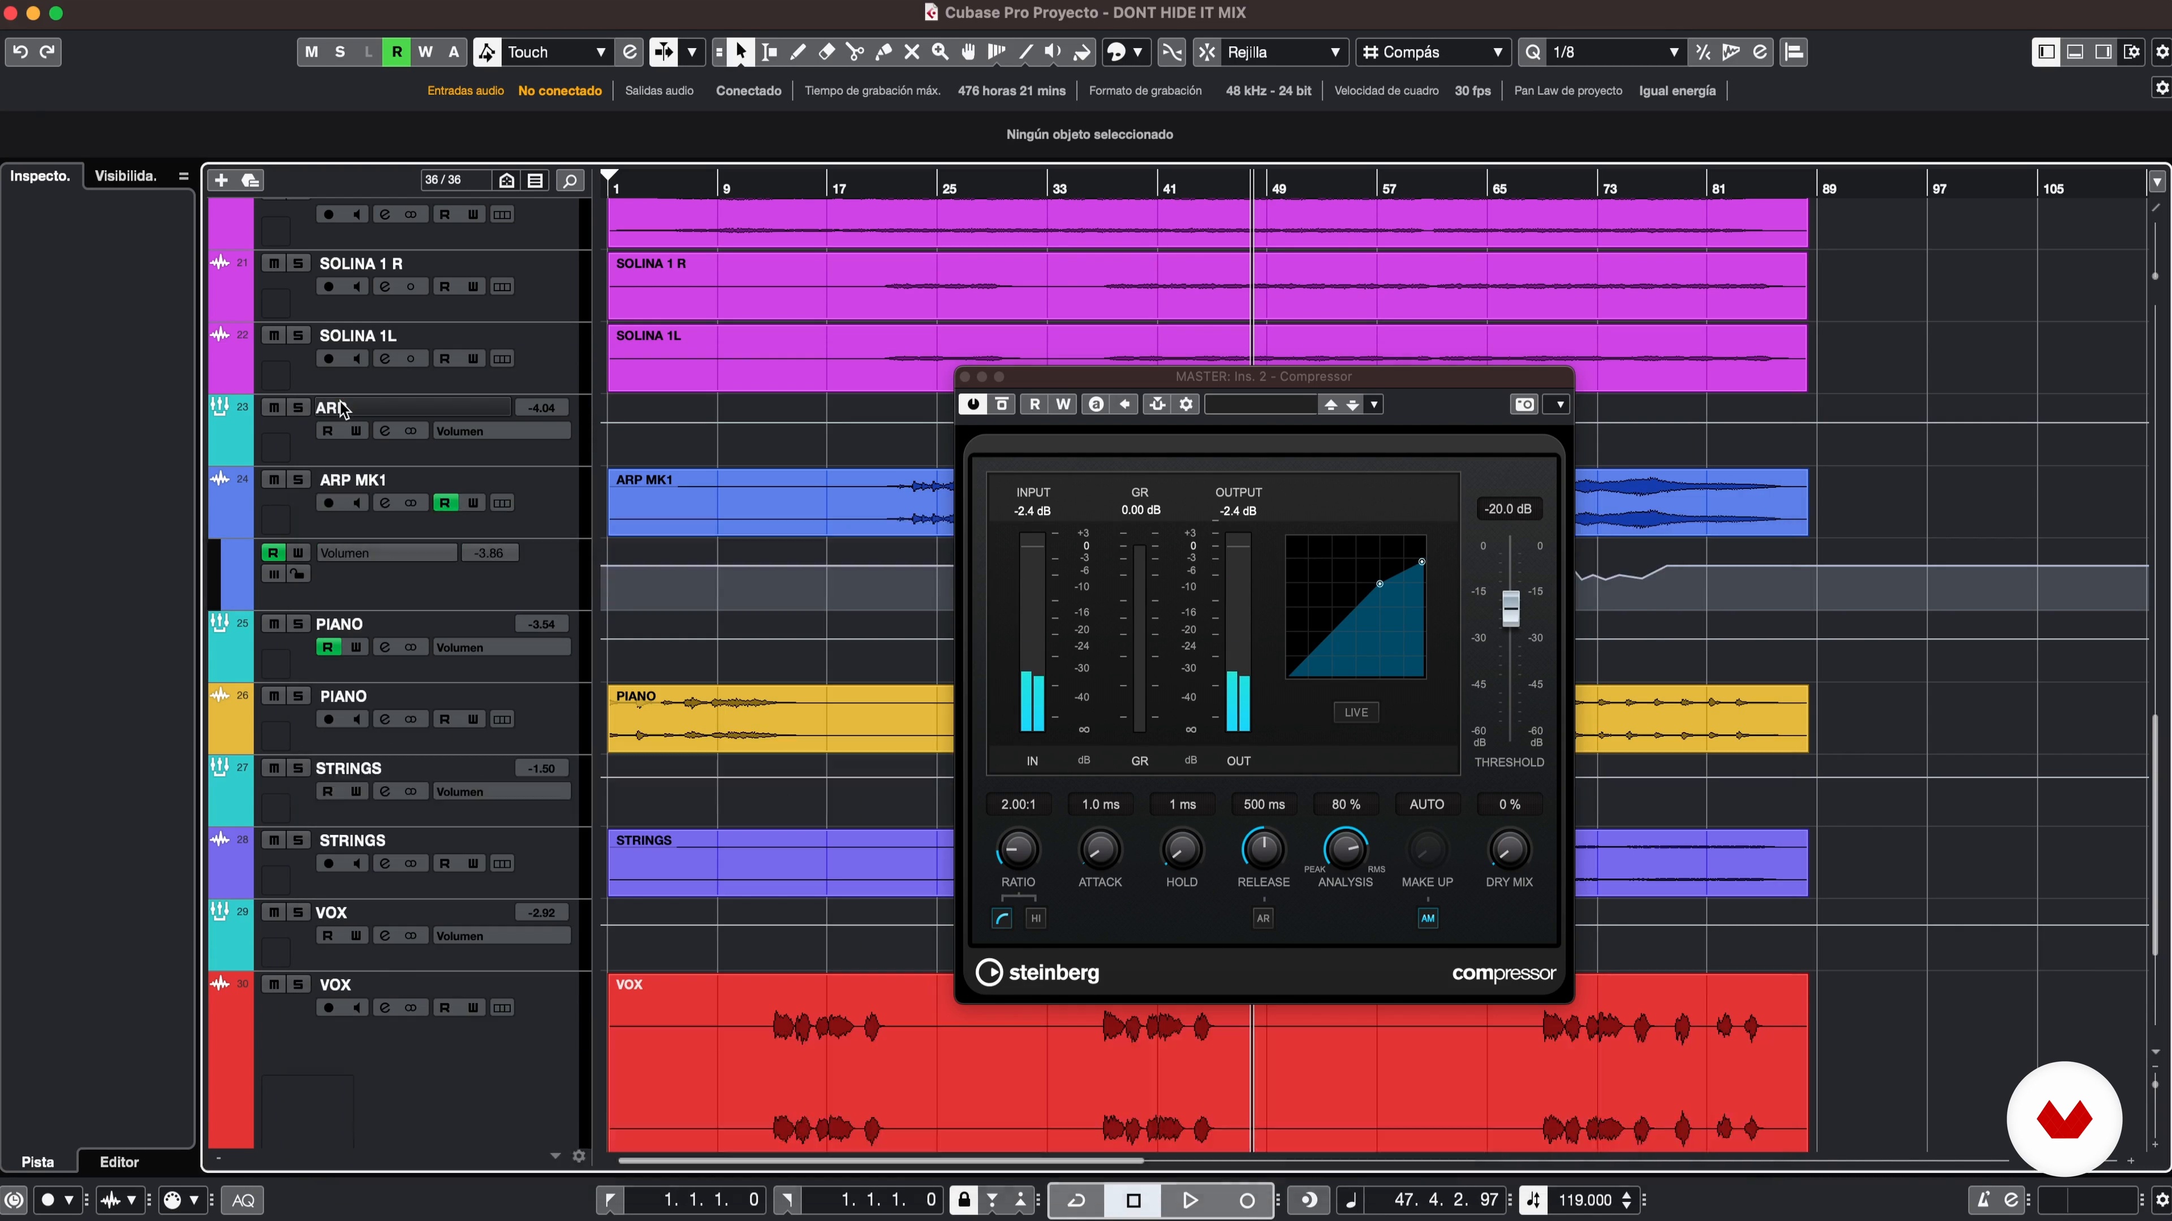Click the horizontal project scrollbar
2172x1221 pixels.
880,1161
